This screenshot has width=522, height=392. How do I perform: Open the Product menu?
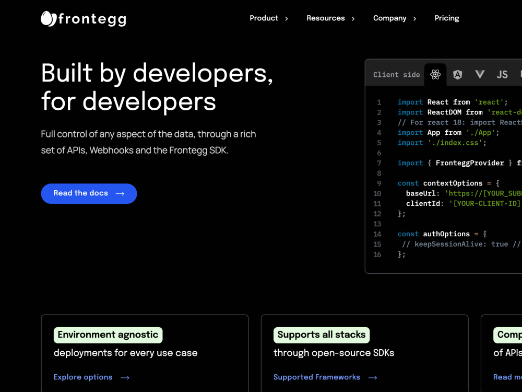tap(264, 18)
